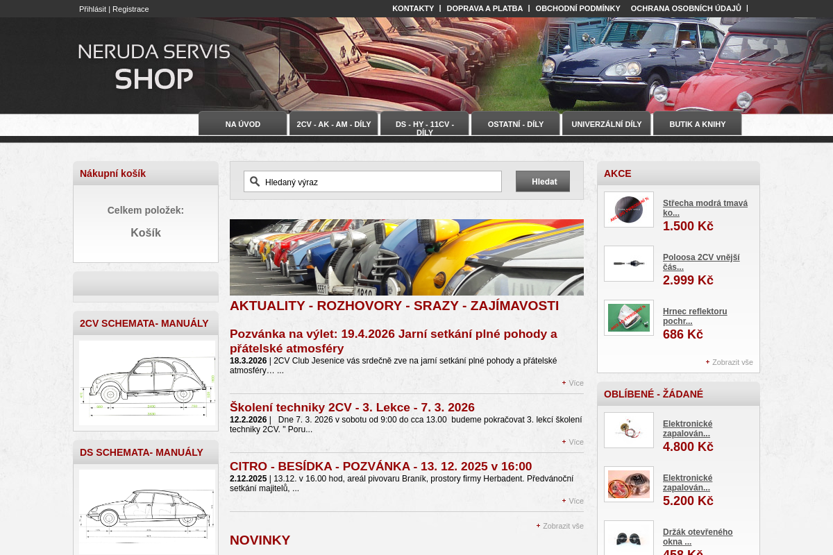Open Pozvánka na výlet 19.4.2026 article
833x555 pixels.
pos(394,341)
